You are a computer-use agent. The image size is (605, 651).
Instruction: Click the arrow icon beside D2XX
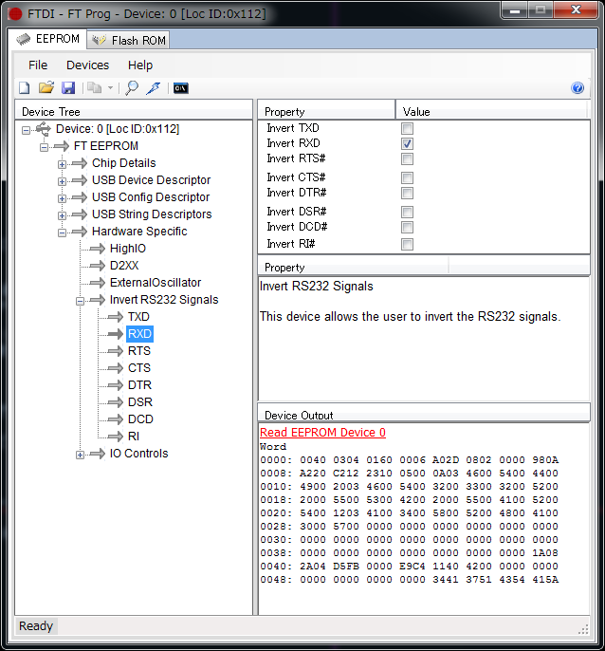point(98,266)
